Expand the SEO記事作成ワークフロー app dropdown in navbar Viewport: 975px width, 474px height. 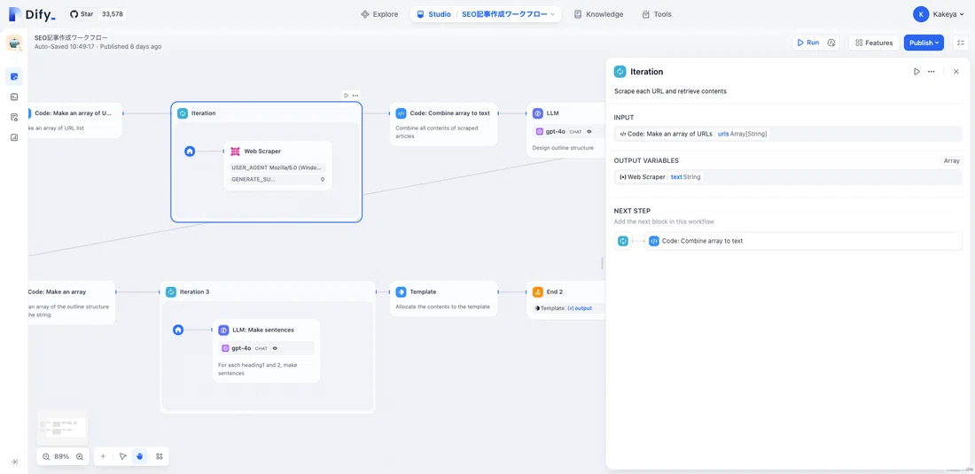[x=508, y=14]
